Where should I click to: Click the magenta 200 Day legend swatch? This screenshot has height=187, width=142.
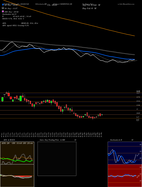pos(3,12)
